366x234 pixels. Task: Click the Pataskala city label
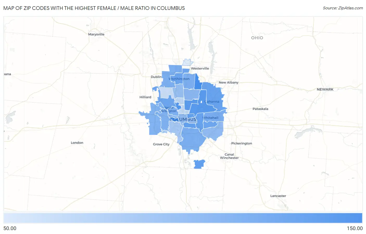[260, 109]
